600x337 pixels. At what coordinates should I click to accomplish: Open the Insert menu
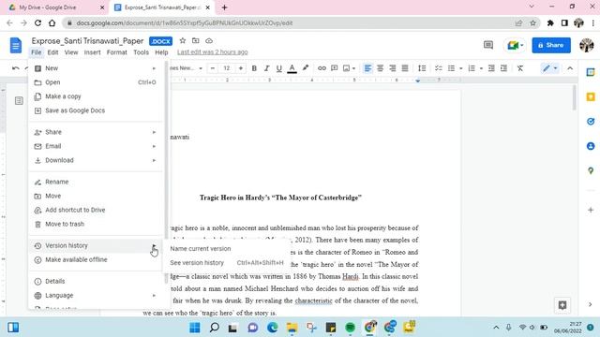pyautogui.click(x=92, y=52)
